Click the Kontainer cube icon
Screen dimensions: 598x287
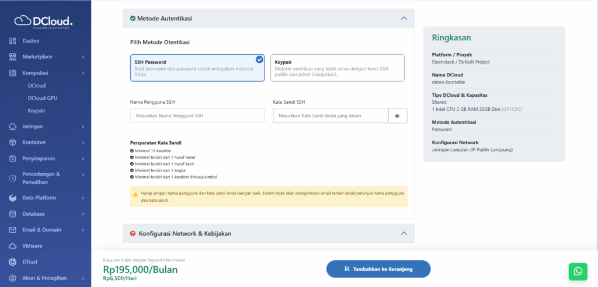click(13, 142)
